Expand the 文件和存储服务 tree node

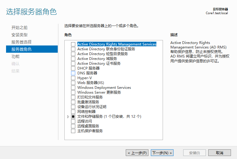(68, 117)
